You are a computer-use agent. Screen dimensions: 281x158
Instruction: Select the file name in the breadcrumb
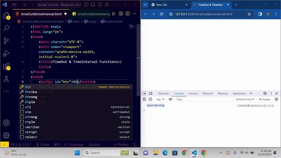tap(40, 22)
